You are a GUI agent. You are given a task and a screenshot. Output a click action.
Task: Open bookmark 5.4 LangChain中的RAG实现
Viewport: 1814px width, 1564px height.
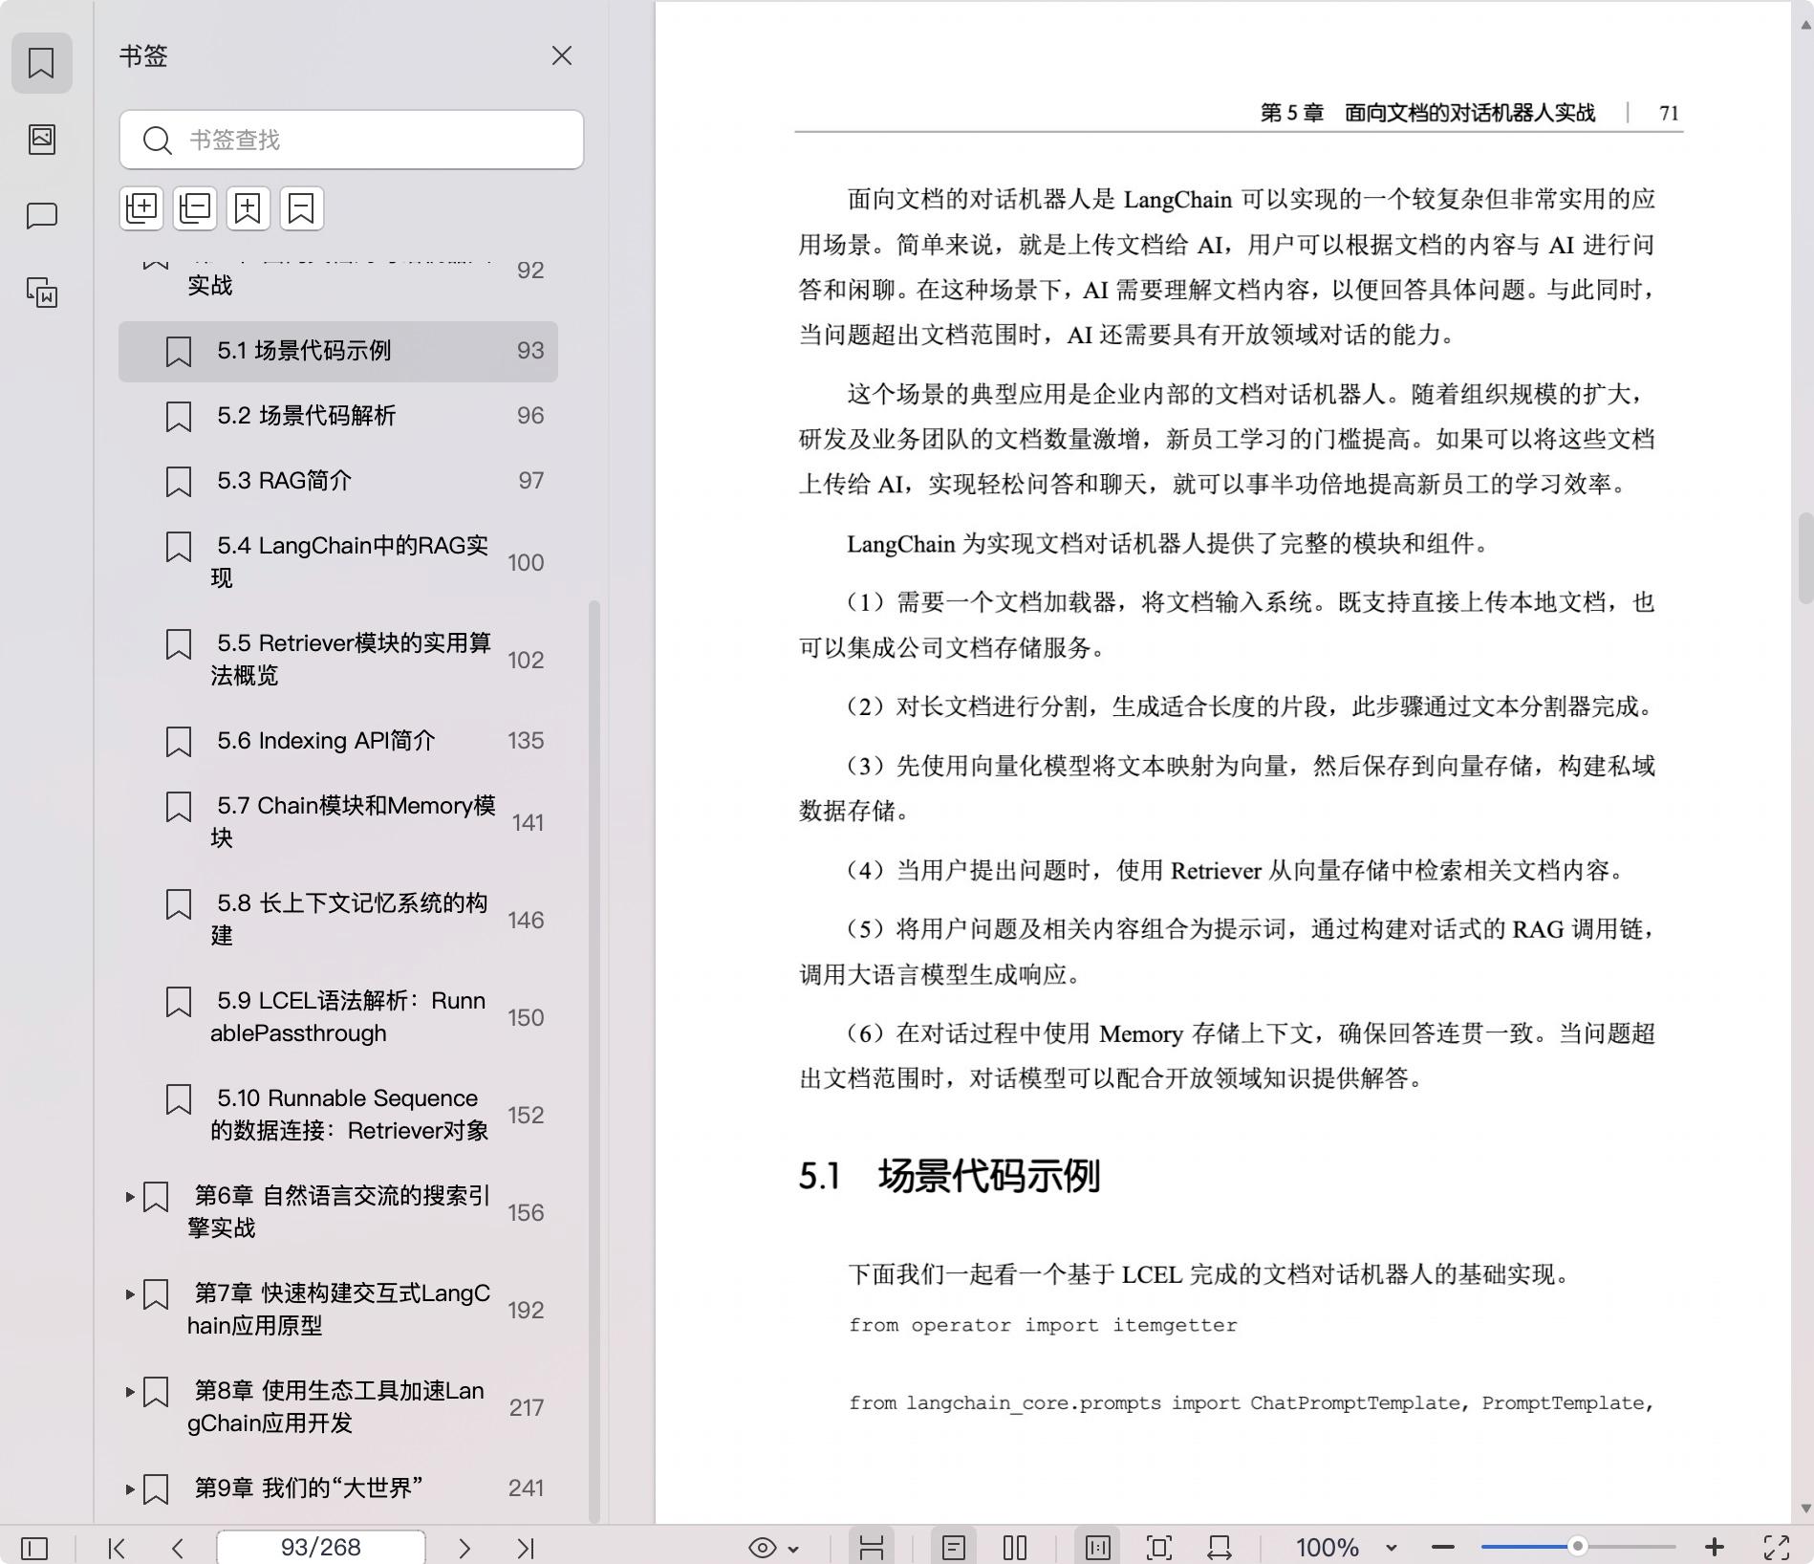tap(338, 562)
